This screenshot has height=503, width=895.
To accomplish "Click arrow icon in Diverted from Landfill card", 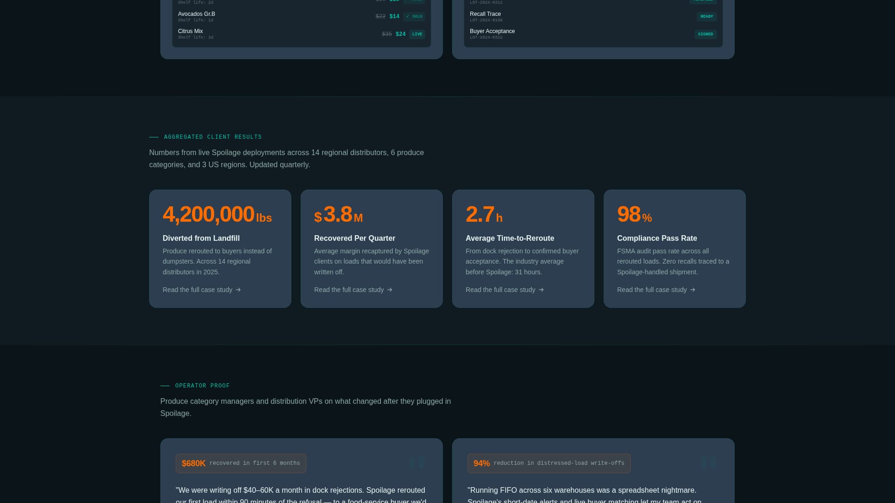I will (x=238, y=290).
